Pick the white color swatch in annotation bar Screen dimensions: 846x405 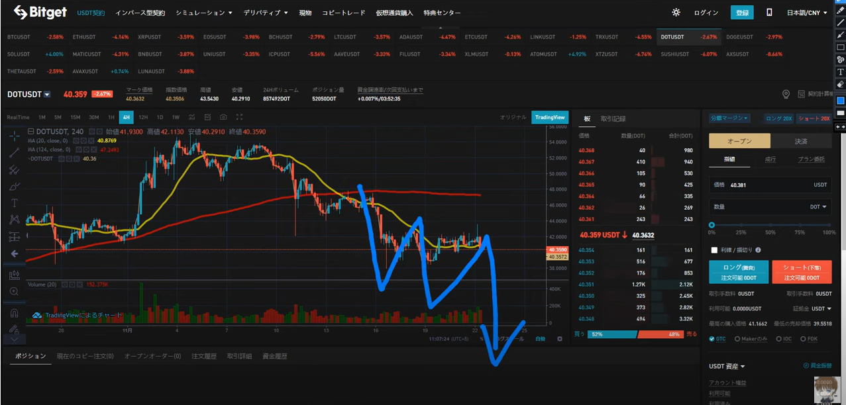tap(841, 113)
